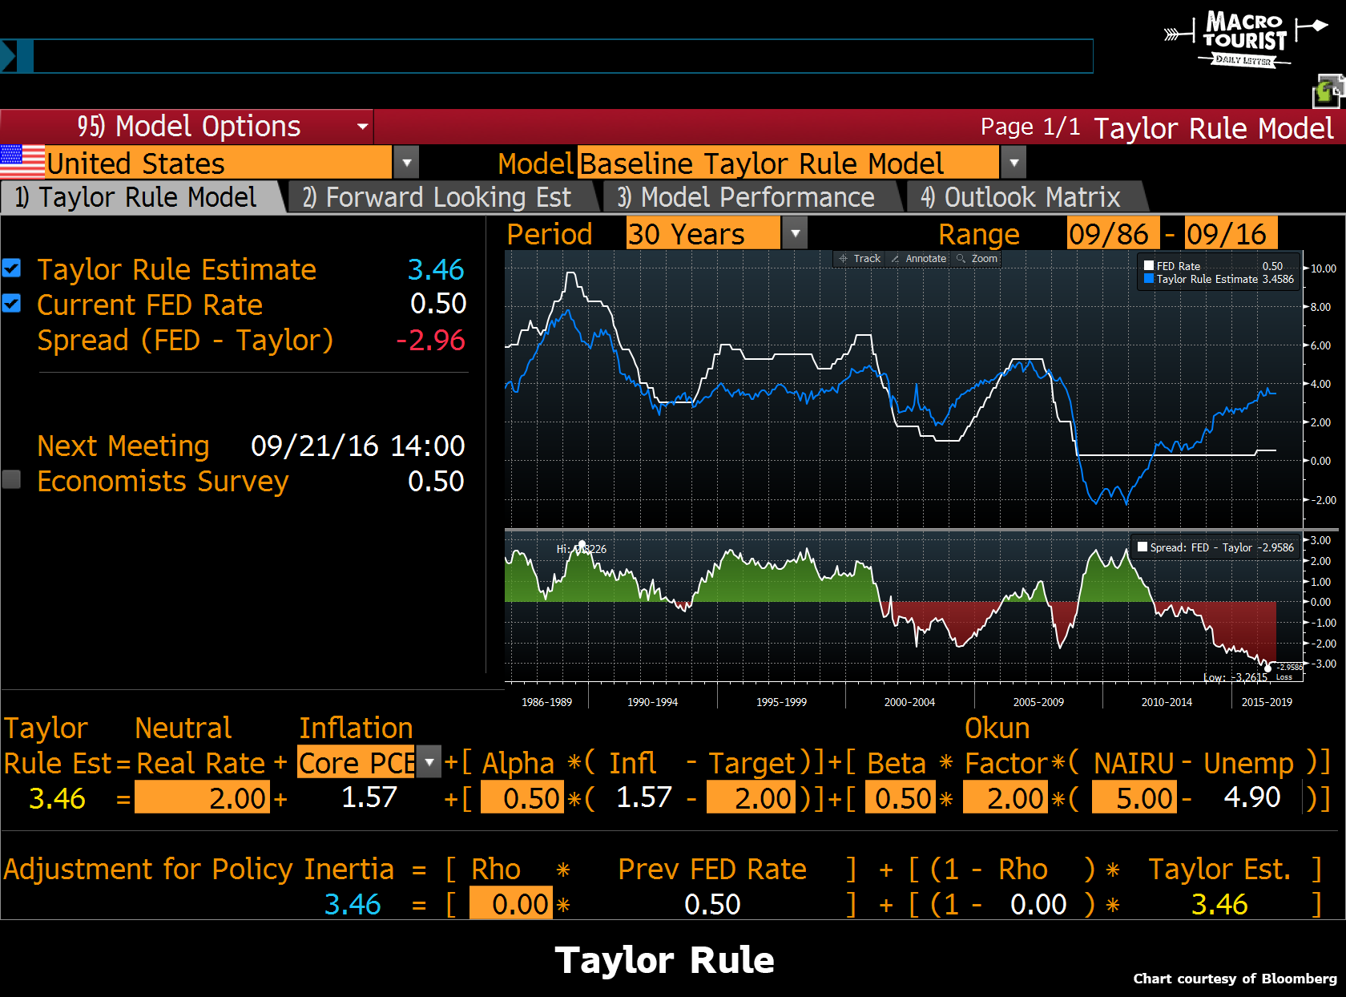This screenshot has height=997, width=1346.
Task: Select the Outlook Matrix tab
Action: [1026, 197]
